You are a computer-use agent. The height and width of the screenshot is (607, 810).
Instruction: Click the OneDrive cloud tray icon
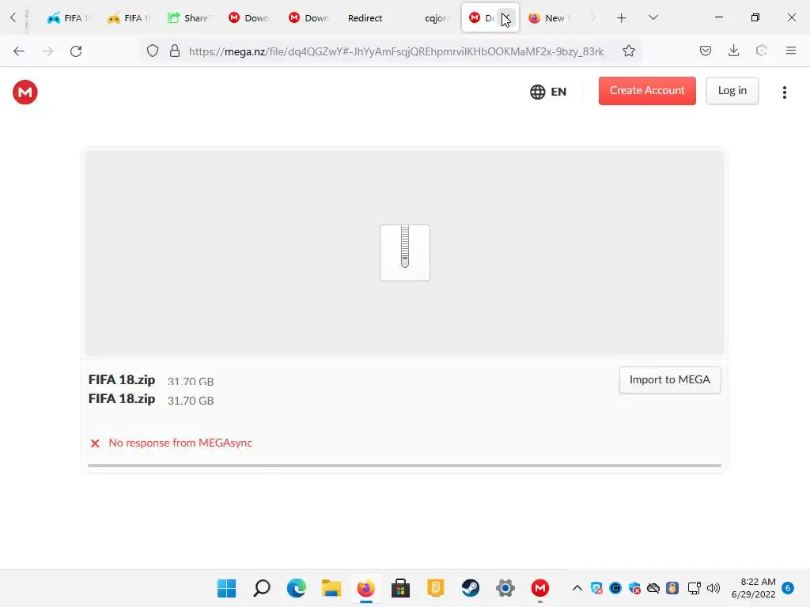pos(653,588)
